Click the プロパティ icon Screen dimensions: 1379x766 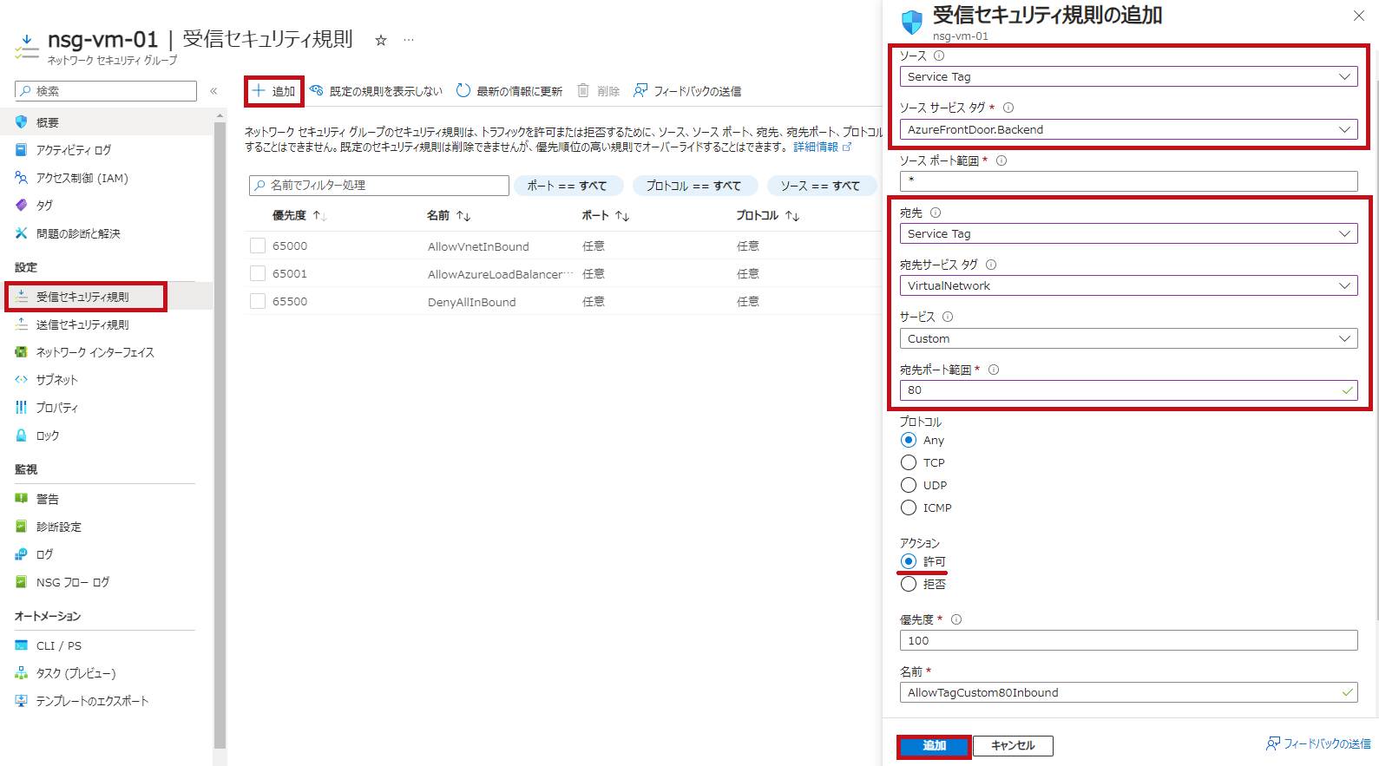[22, 408]
